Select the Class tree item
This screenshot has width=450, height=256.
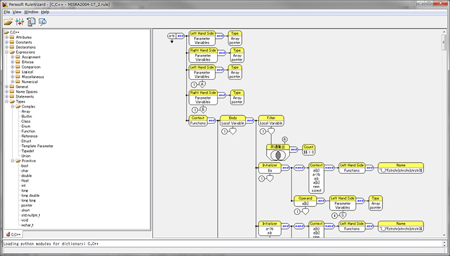tap(26, 122)
